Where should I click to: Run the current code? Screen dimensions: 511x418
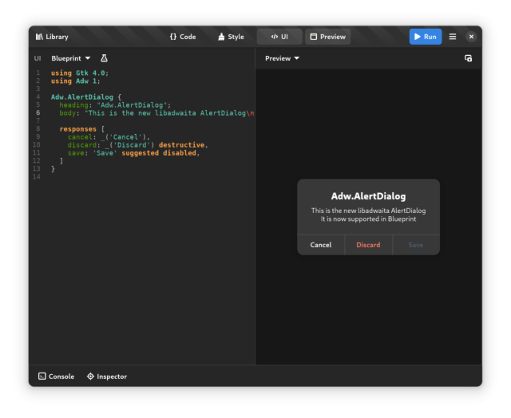tap(425, 37)
